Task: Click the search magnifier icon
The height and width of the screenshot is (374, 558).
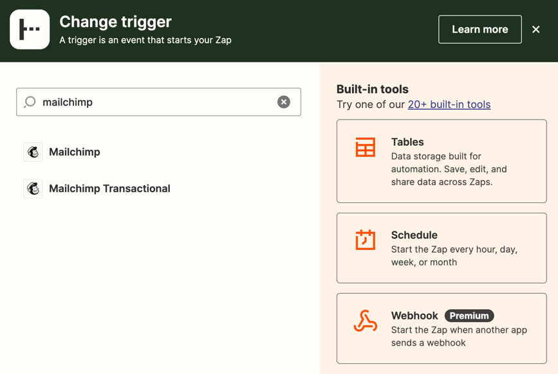Action: 30,102
